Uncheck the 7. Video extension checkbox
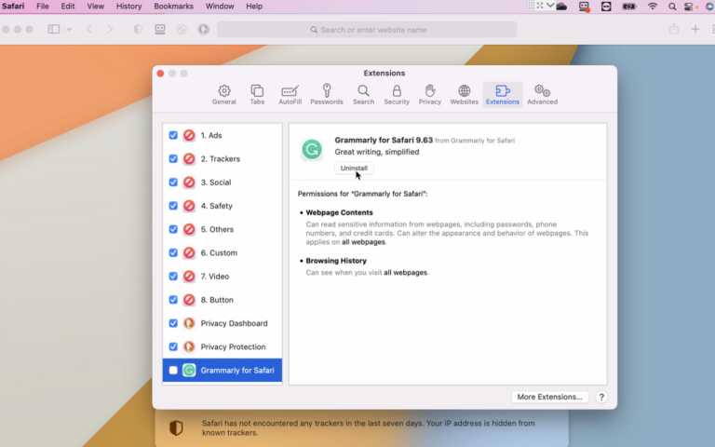This screenshot has height=447, width=715. [x=173, y=276]
